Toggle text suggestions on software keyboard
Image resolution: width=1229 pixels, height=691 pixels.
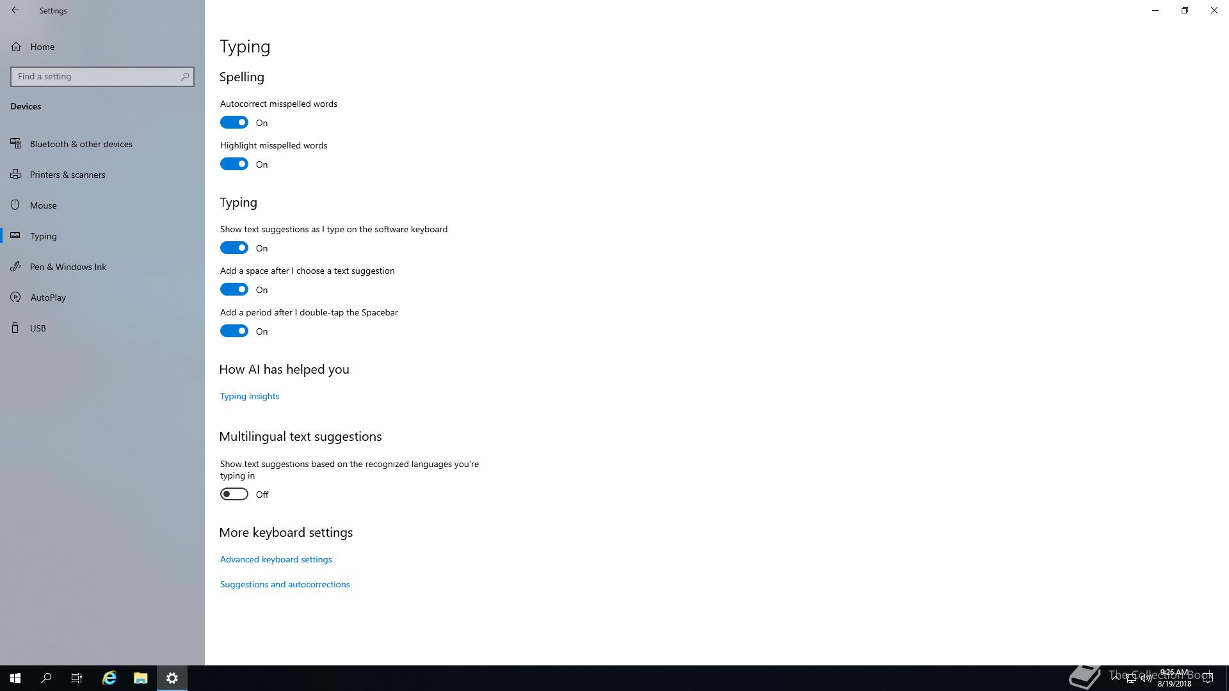pos(234,248)
